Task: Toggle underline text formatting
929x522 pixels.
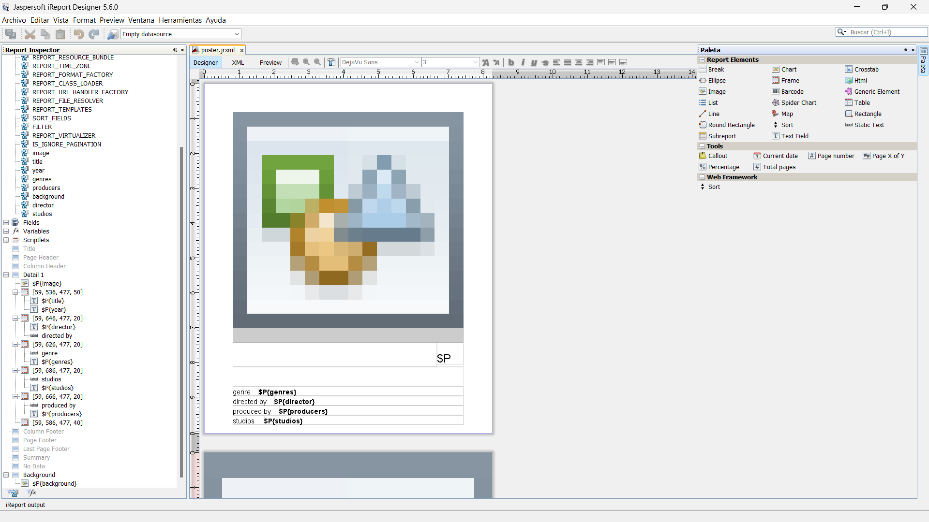Action: point(534,62)
